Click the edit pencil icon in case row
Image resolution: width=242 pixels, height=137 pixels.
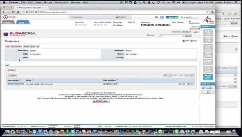point(180,84)
